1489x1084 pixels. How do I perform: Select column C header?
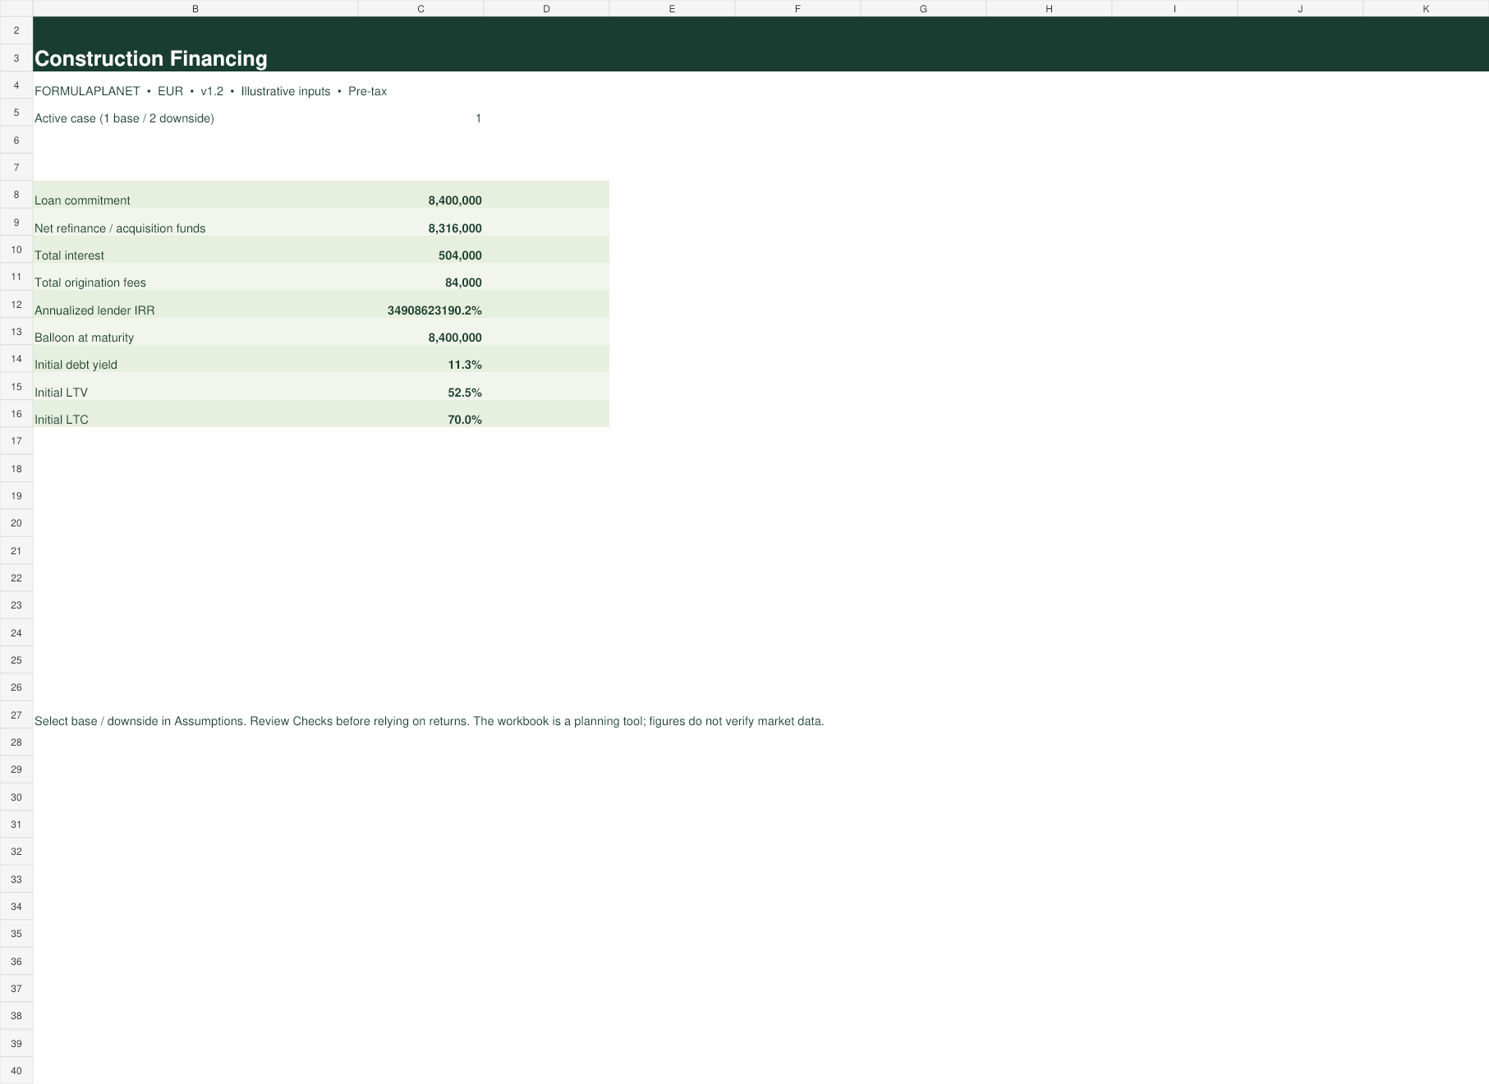click(421, 8)
